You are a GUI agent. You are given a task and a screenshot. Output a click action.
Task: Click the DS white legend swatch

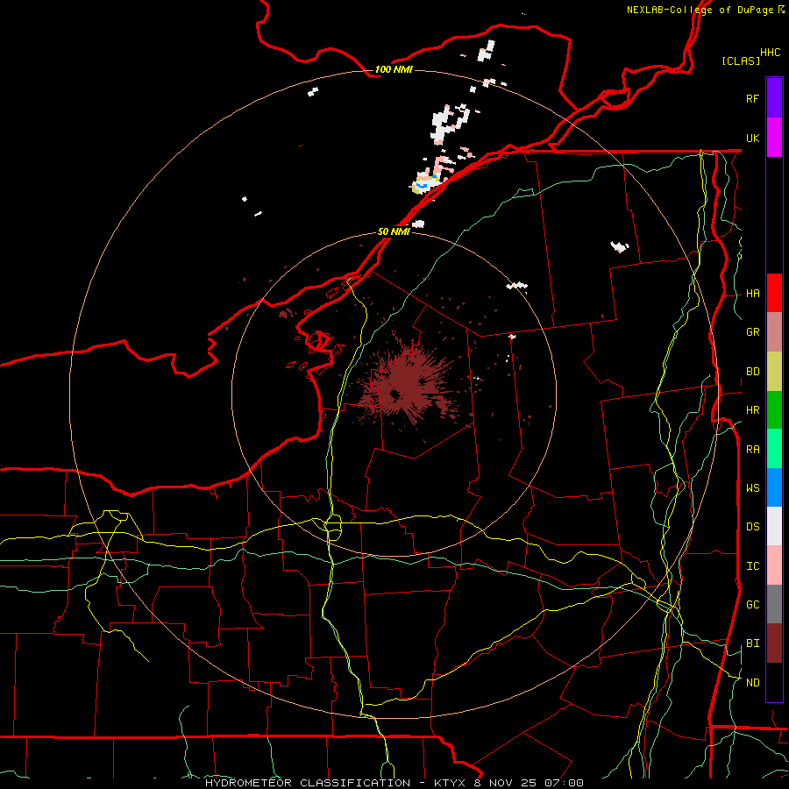pos(774,526)
